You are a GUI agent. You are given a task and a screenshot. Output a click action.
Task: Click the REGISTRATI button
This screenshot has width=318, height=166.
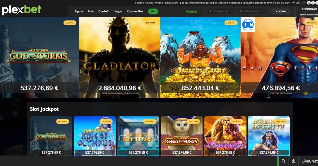309,9
